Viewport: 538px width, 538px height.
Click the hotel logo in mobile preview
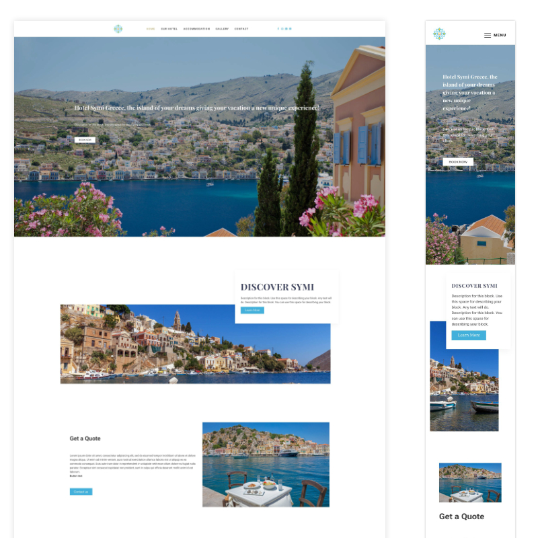tap(439, 34)
